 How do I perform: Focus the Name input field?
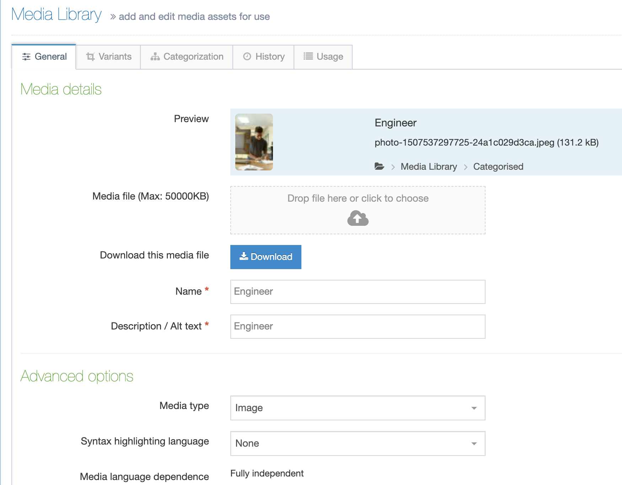click(357, 292)
